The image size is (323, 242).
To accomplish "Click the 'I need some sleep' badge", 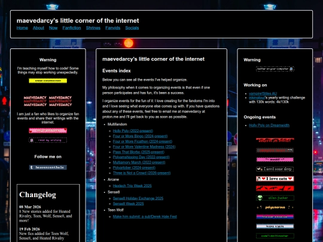I will coord(275,169).
